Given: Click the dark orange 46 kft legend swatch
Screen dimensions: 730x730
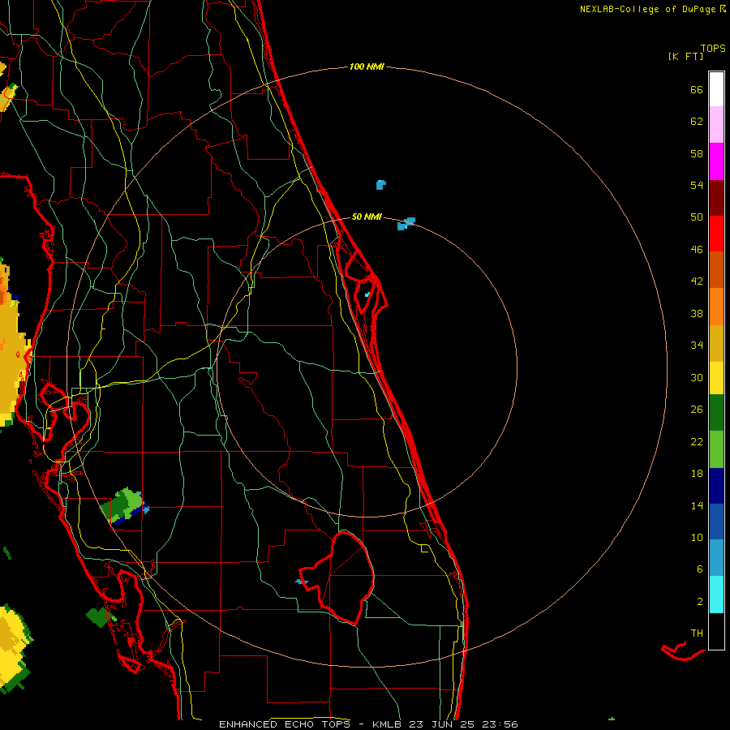Looking at the screenshot, I should click(x=716, y=269).
